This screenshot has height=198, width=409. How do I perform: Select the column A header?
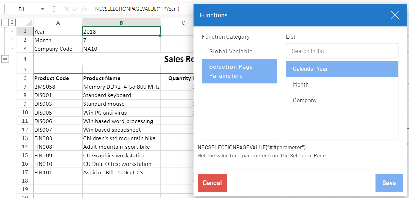(58, 23)
